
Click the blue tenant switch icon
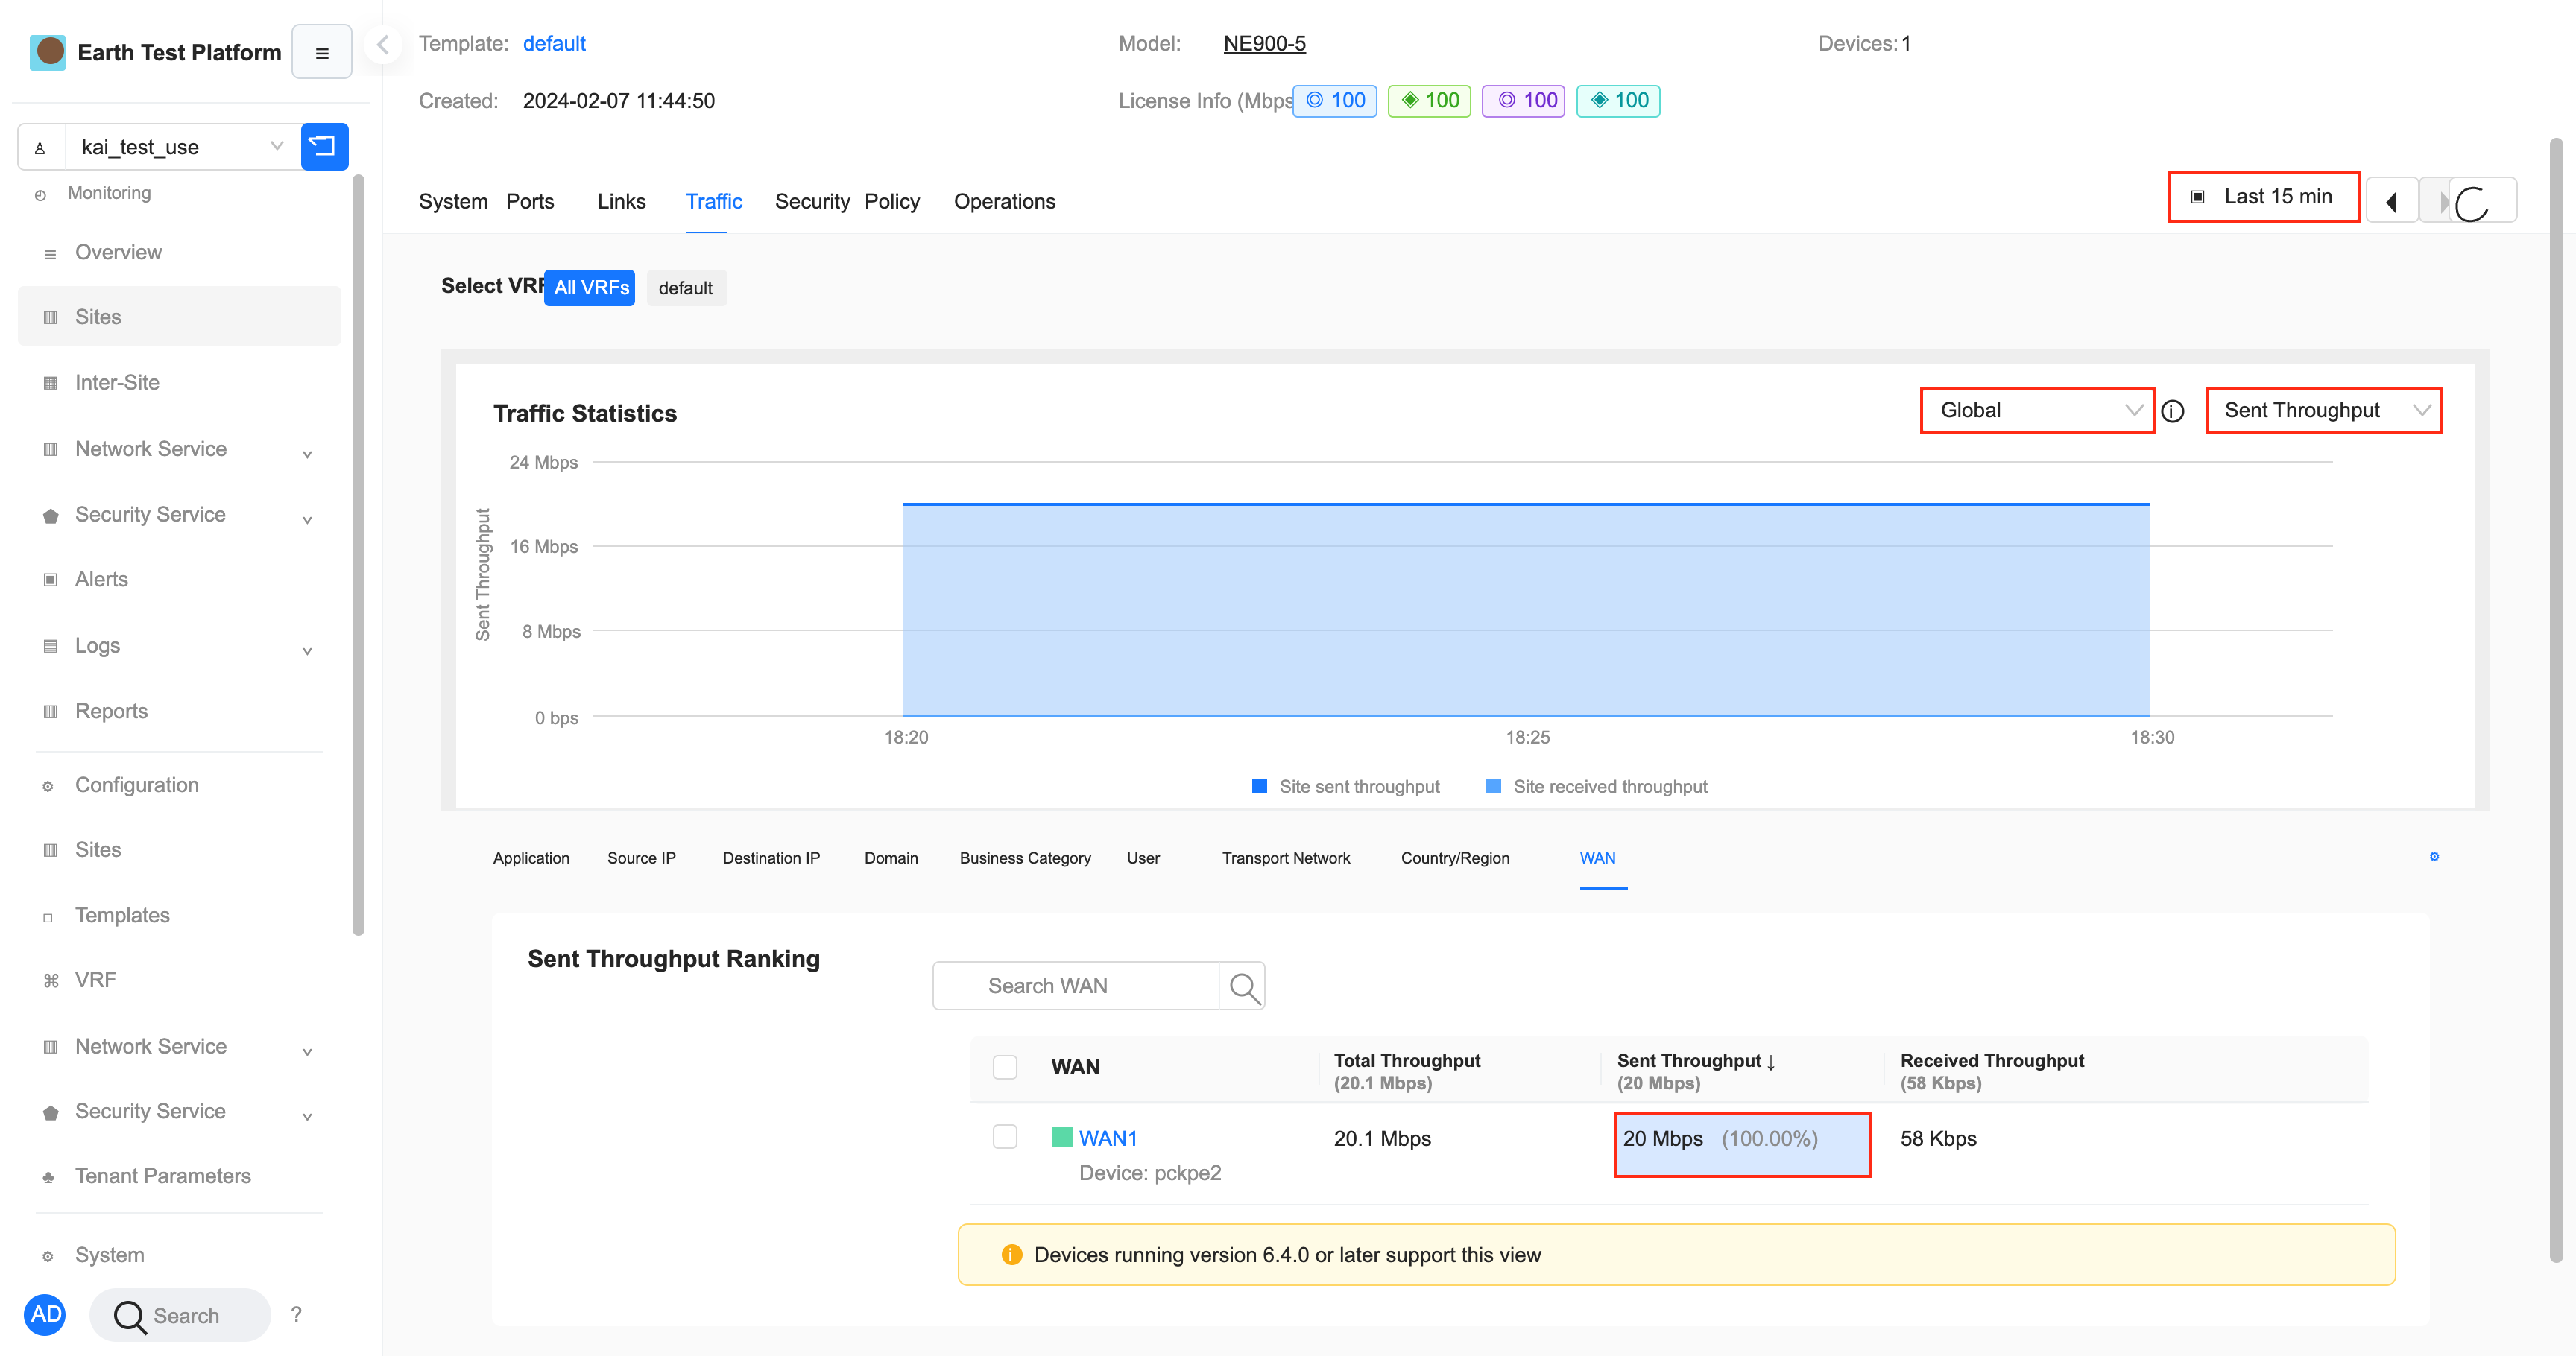pos(324,147)
